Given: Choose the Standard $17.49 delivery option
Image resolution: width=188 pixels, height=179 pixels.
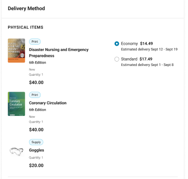Looking at the screenshot, I should pos(116,59).
